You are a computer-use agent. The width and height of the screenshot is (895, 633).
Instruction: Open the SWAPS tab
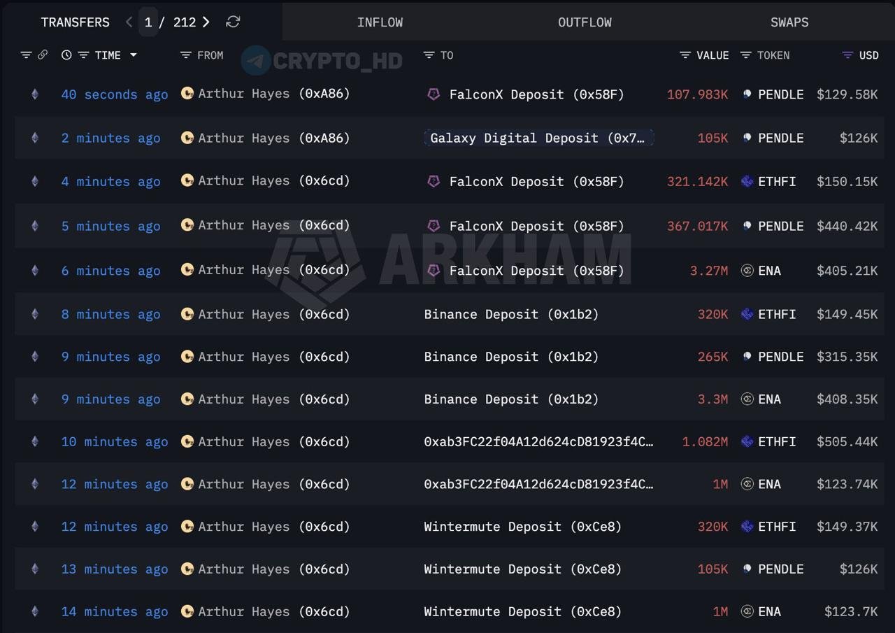point(789,22)
